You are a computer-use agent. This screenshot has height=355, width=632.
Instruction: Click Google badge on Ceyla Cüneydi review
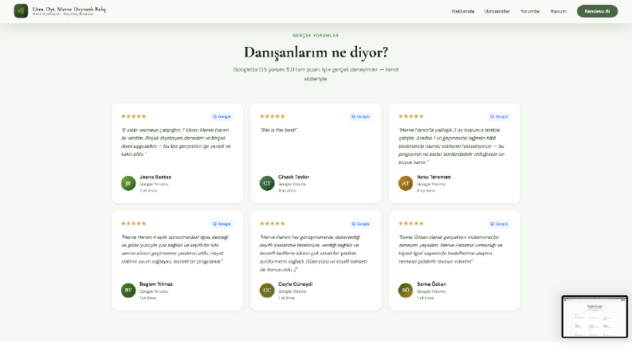coord(360,224)
